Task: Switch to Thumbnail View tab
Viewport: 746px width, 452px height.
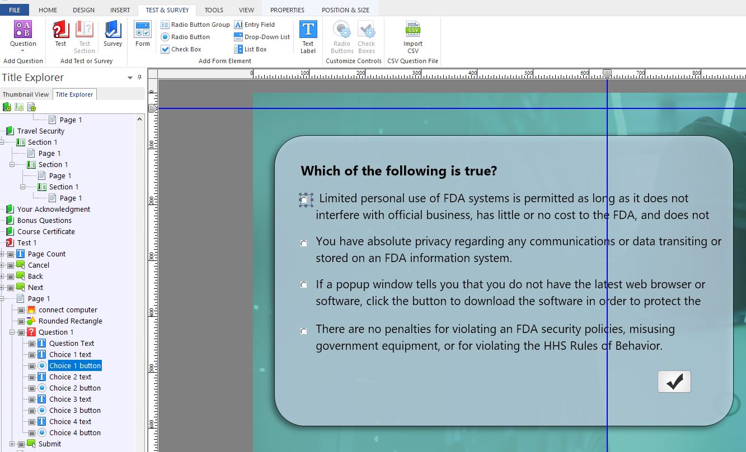Action: coord(26,94)
